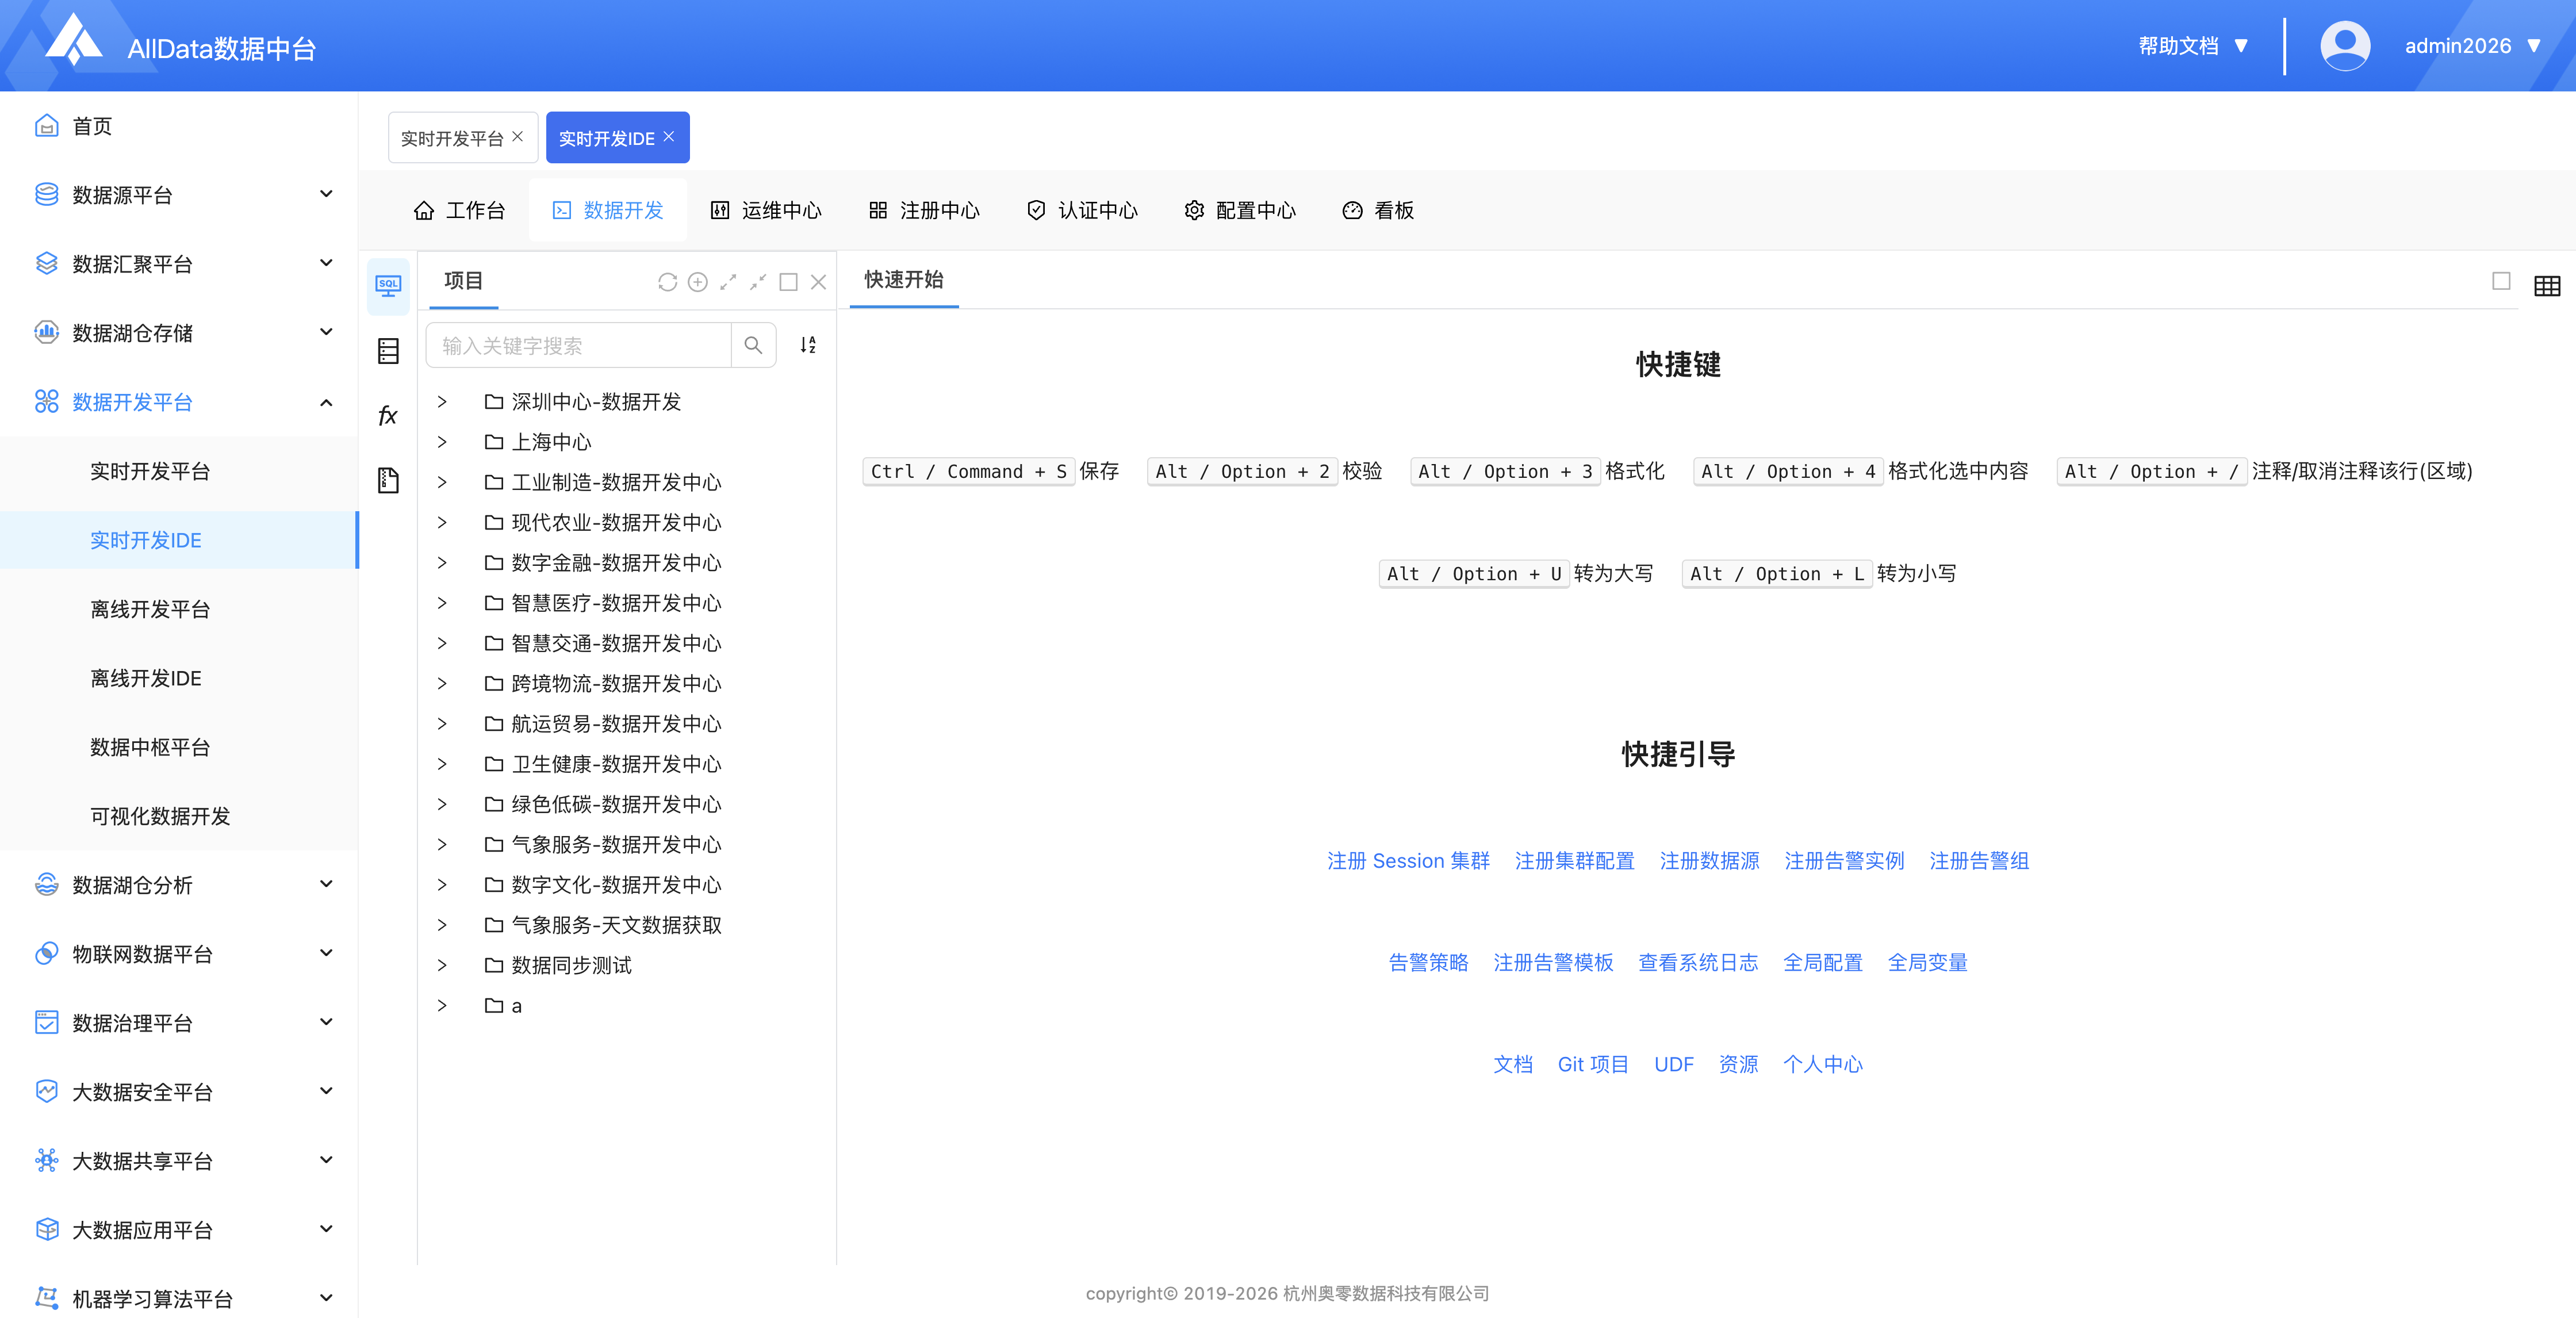Screen dimensions: 2576x1318
Task: Open the fx functions side icon
Action: (x=388, y=415)
